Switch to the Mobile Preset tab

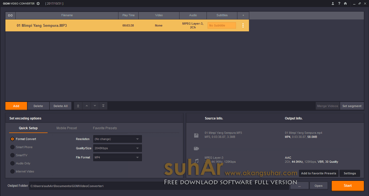point(67,128)
